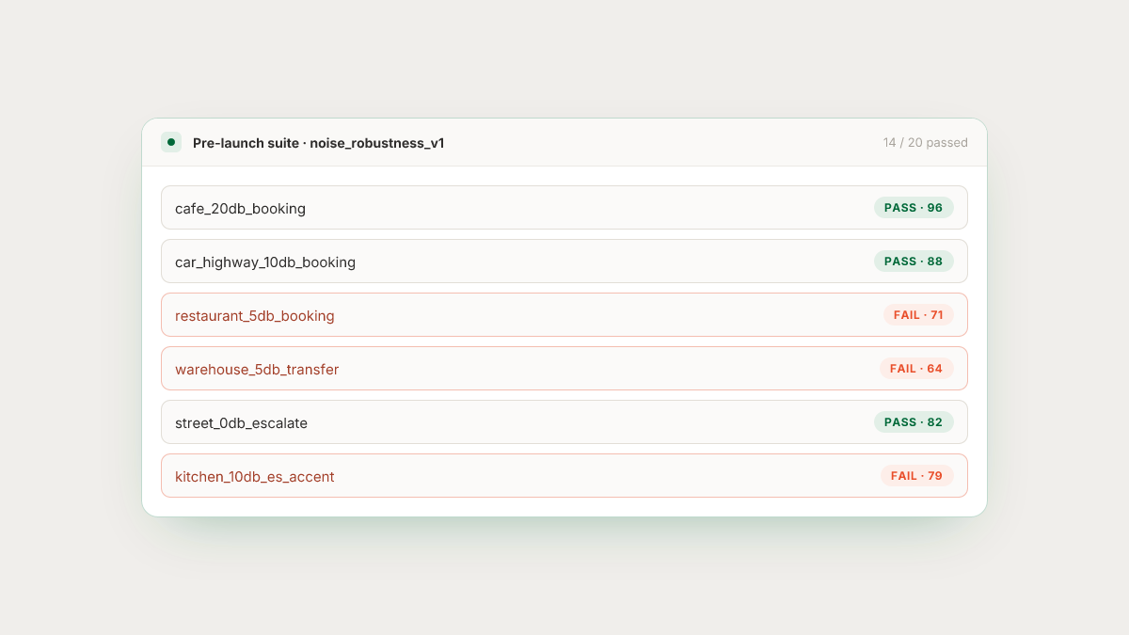Image resolution: width=1129 pixels, height=635 pixels.
Task: Open the kitchen_10db_es_accent failed test
Action: [564, 476]
